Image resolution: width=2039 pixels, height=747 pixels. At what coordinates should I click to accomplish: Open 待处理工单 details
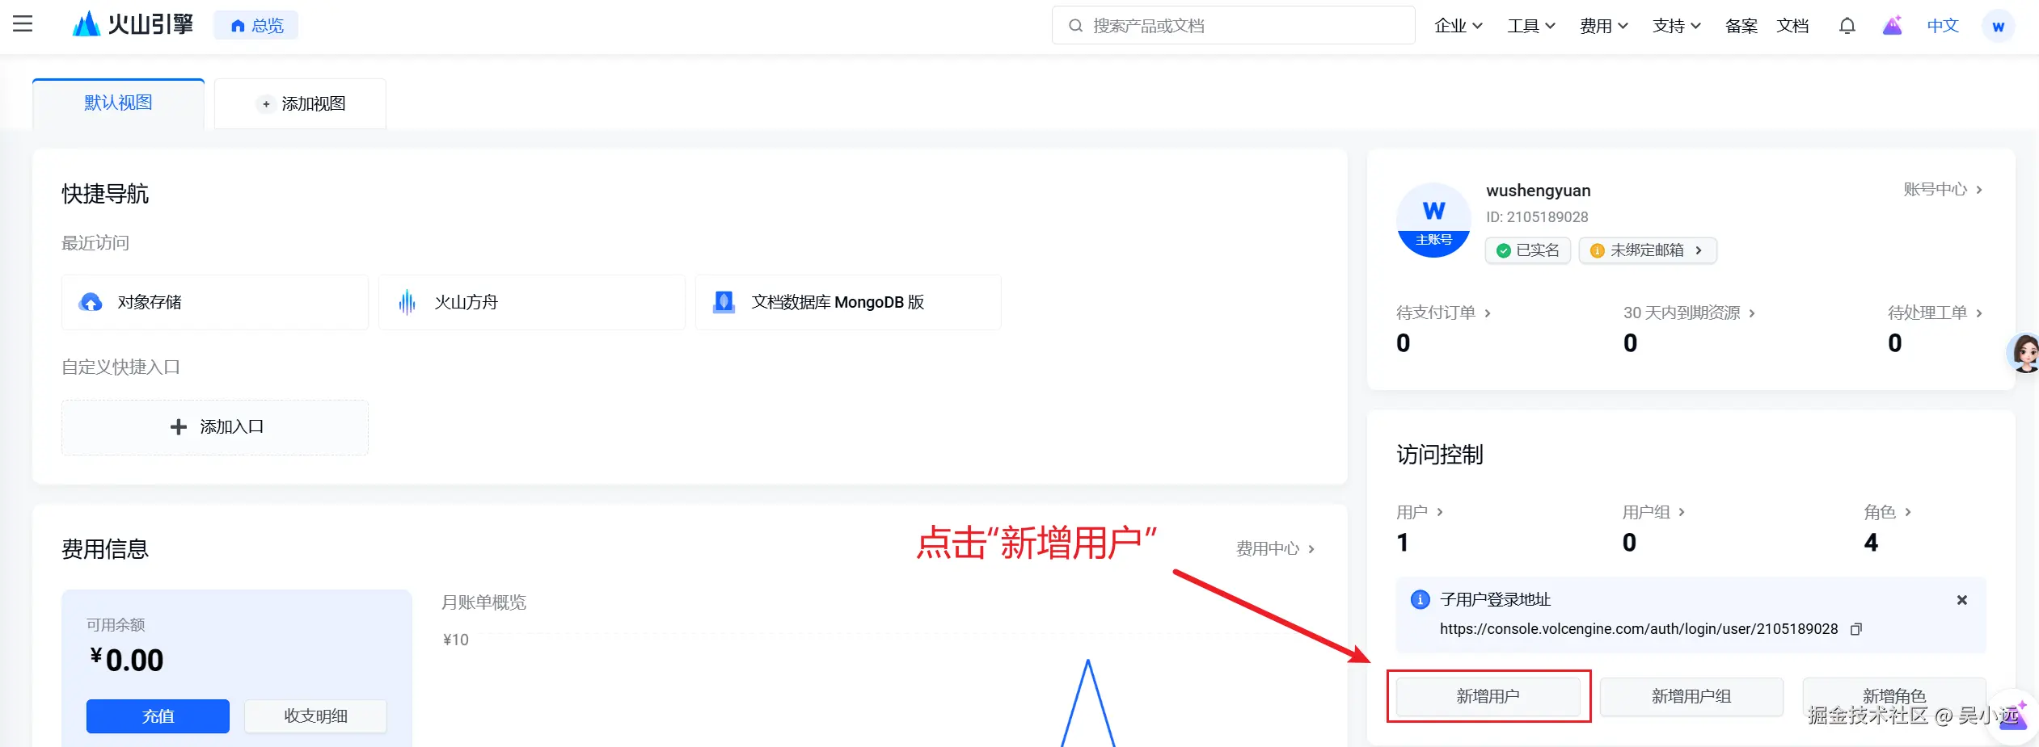1936,313
